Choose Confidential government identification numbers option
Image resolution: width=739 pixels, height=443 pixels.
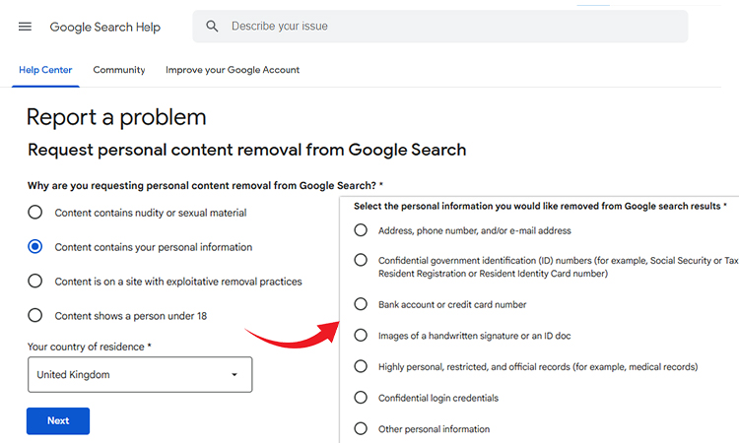click(x=361, y=260)
